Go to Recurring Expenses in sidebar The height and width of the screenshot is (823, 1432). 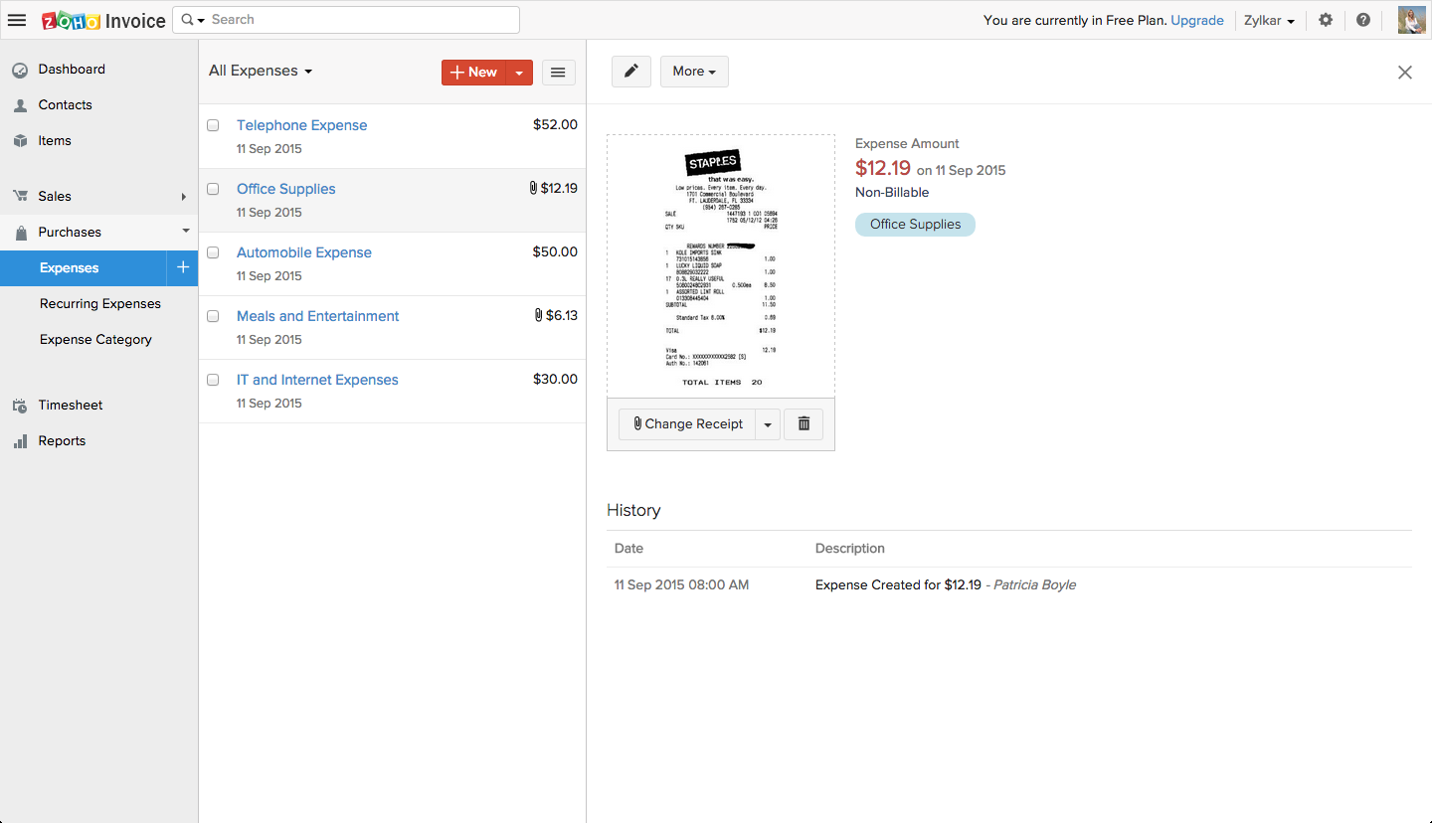tap(100, 304)
